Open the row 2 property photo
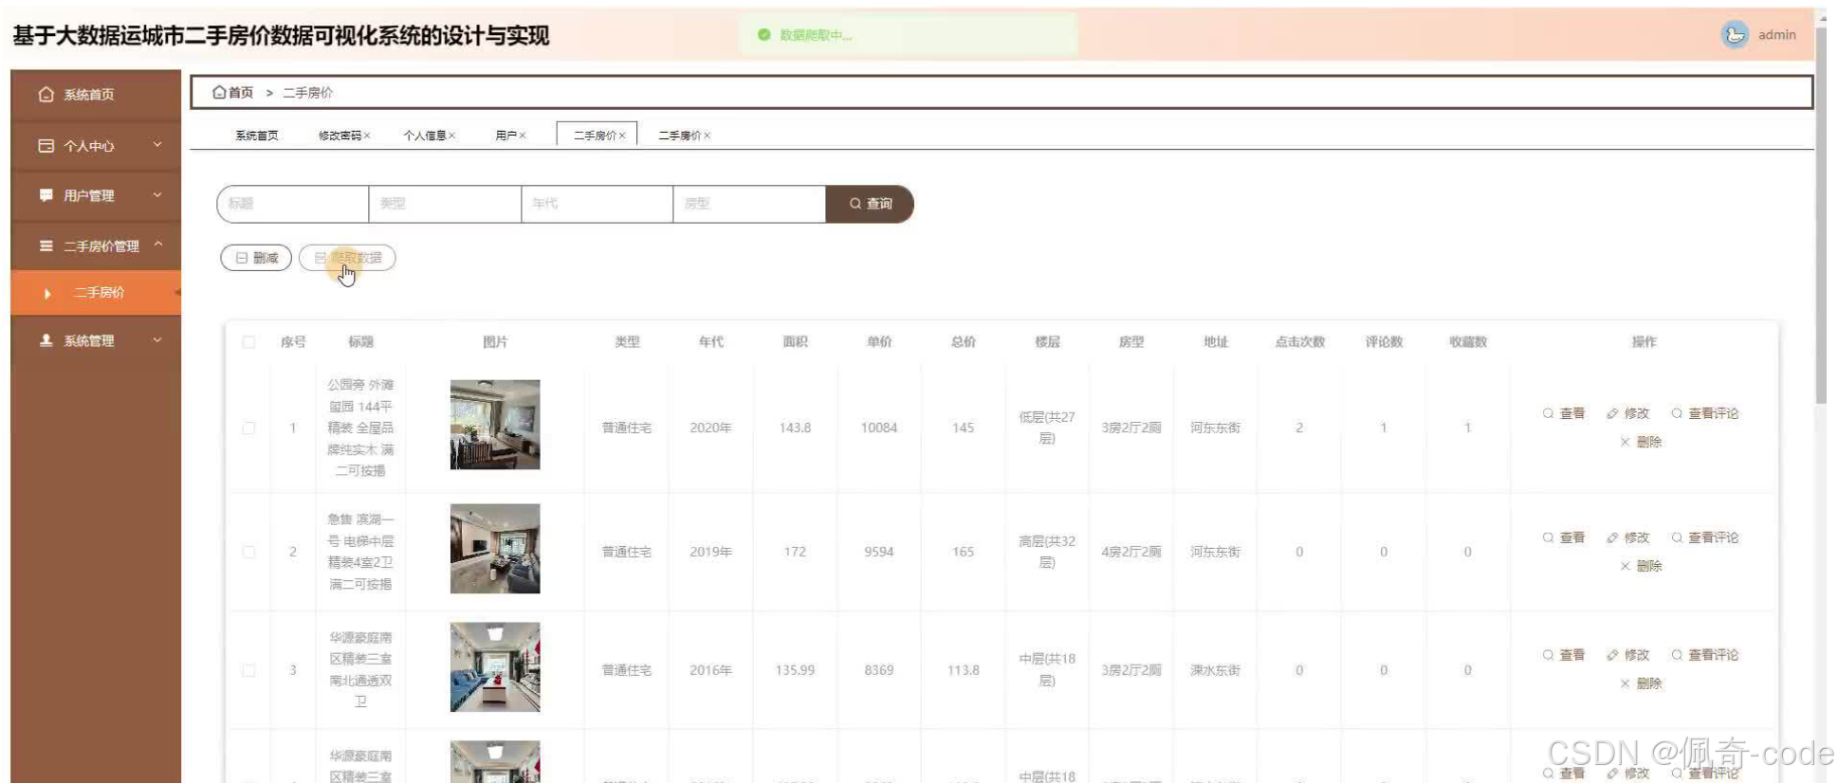Image resolution: width=1838 pixels, height=783 pixels. click(495, 549)
